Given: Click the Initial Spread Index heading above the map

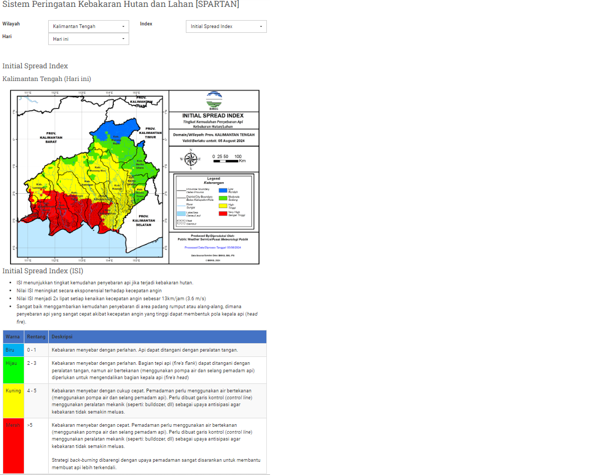Looking at the screenshot, I should coord(35,66).
